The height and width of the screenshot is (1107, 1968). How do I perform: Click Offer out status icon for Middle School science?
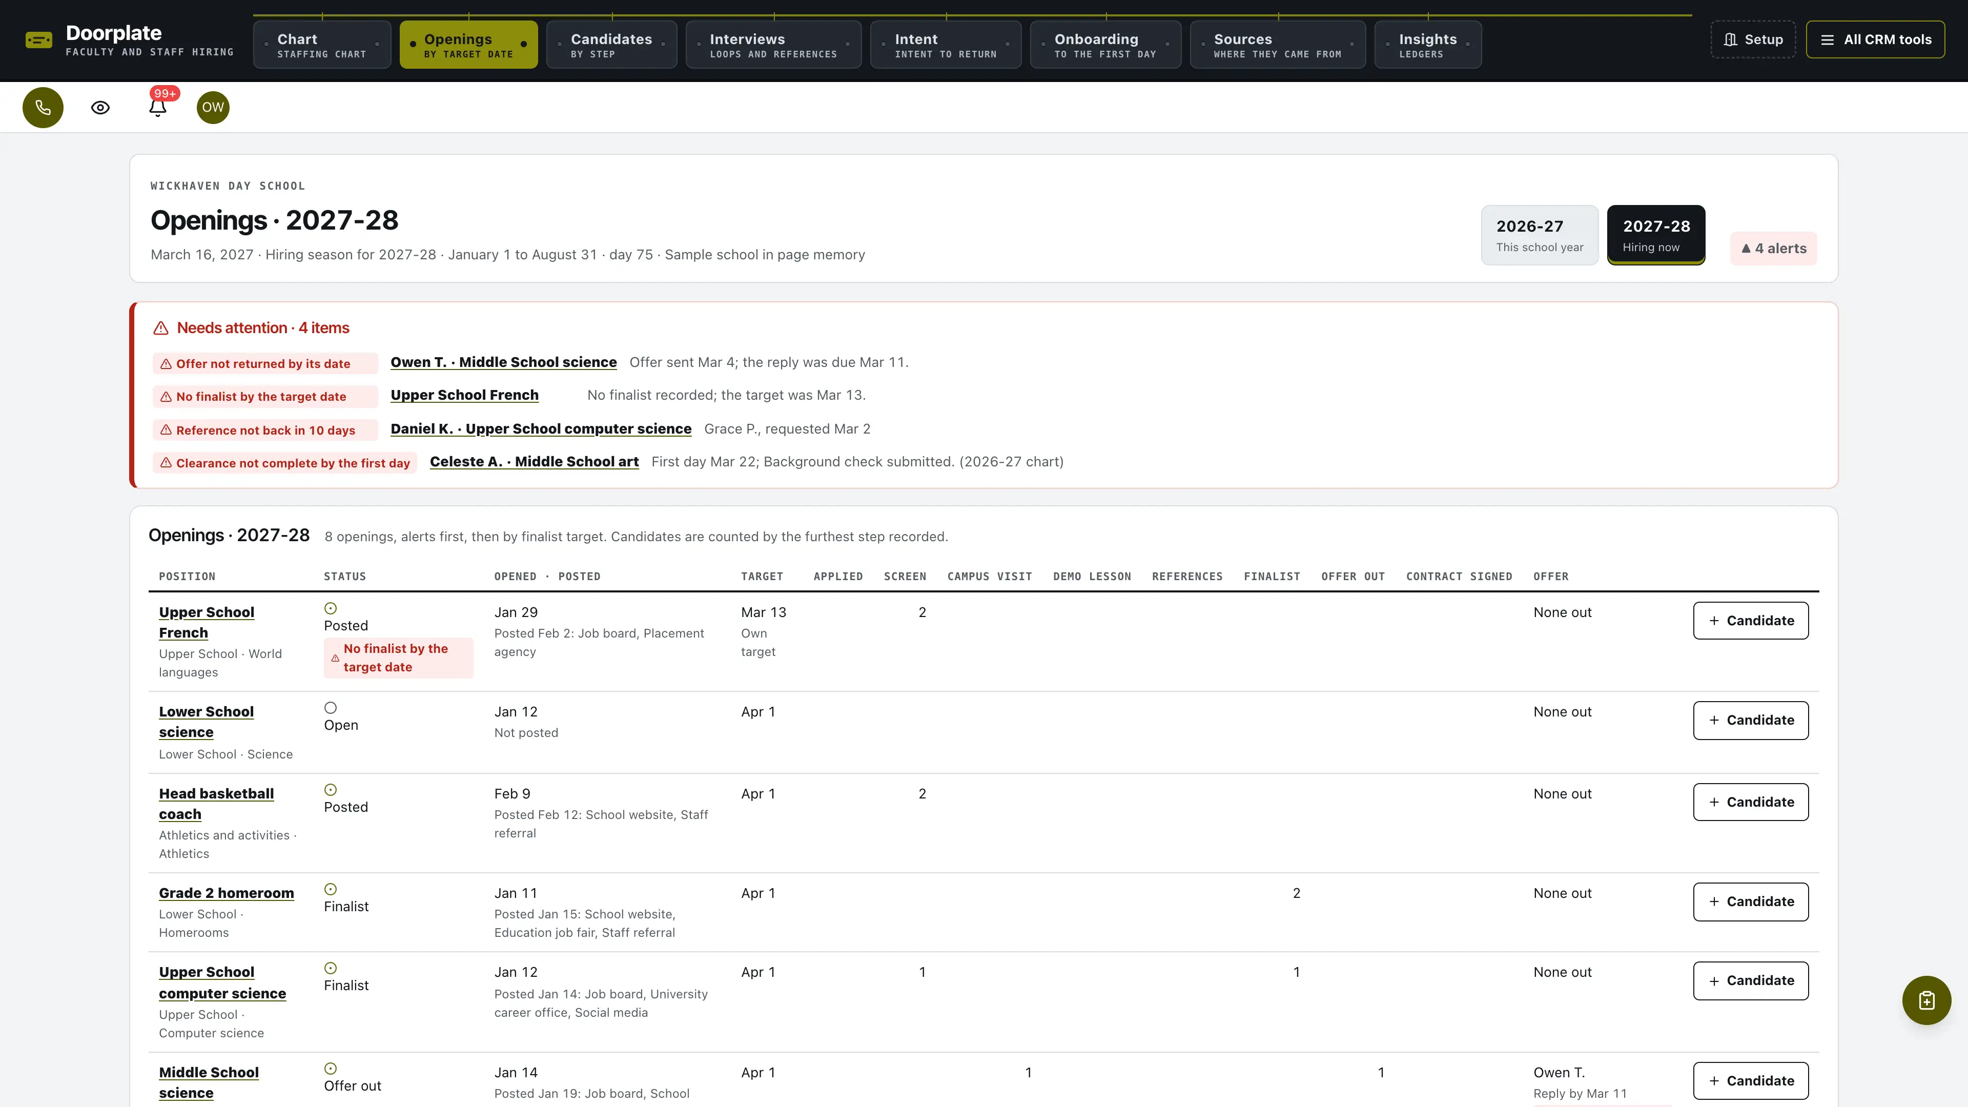330,1069
